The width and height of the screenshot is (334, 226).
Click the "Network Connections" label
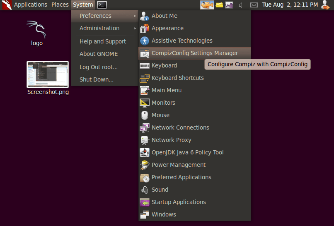click(x=180, y=127)
